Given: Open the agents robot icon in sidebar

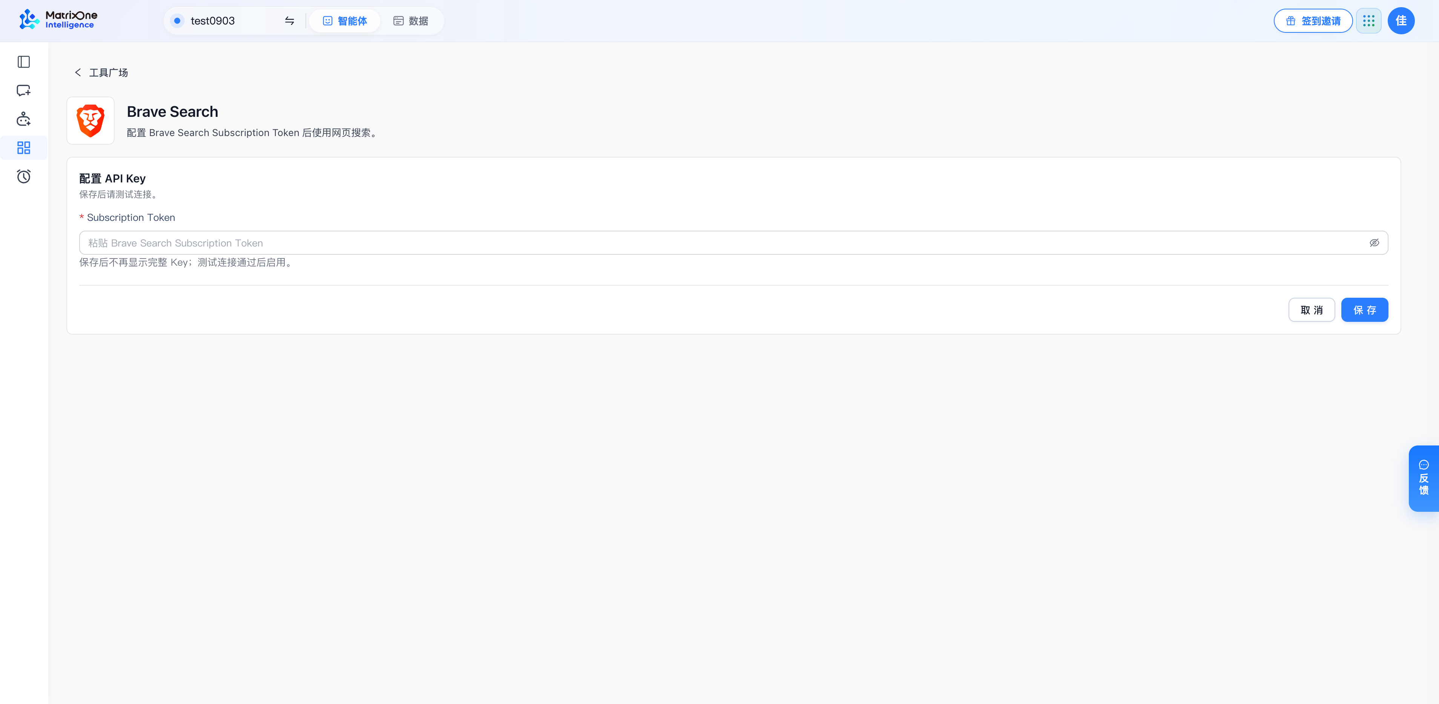Looking at the screenshot, I should coord(23,119).
